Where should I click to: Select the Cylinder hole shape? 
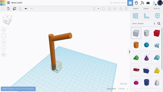[x=146, y=33]
